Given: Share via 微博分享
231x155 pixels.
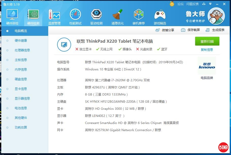Looking at the screenshot, I should point(165,30).
